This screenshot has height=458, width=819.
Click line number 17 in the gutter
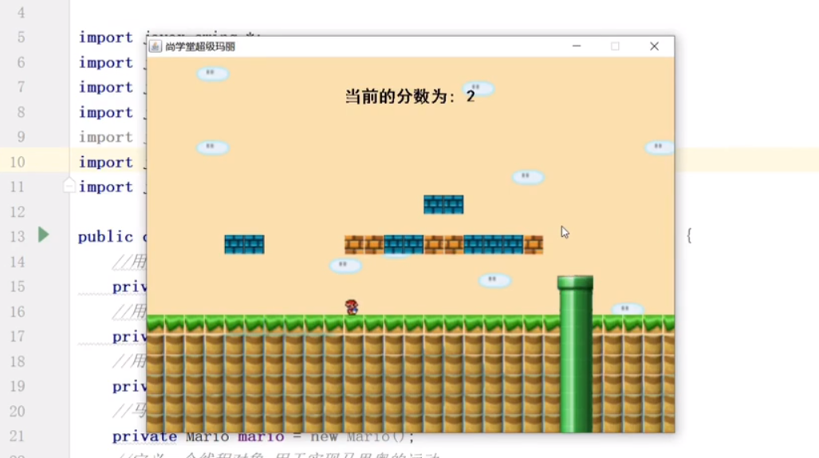(18, 336)
